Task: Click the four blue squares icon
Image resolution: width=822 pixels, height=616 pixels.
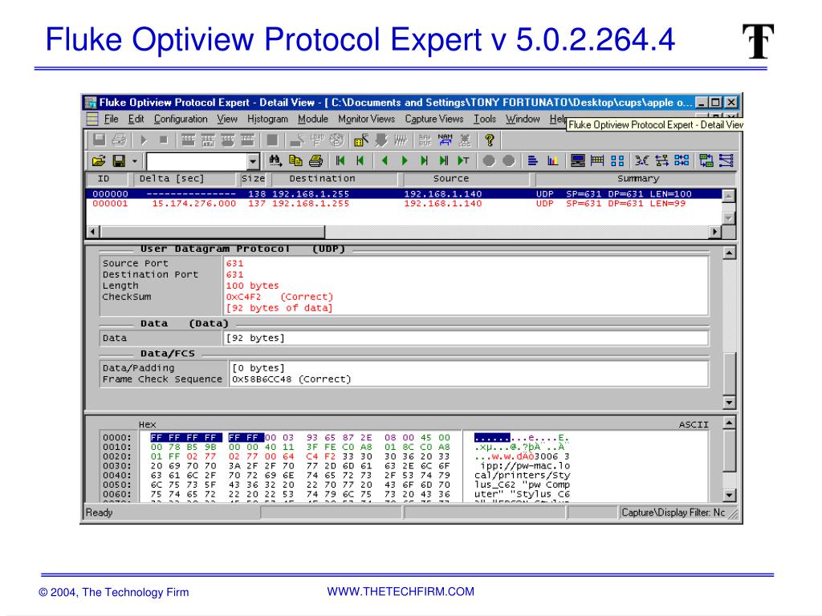Action: [x=617, y=160]
